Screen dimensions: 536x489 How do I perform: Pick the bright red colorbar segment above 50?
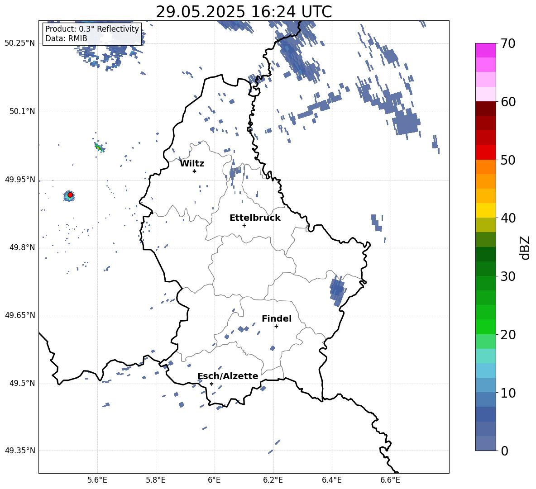[486, 152]
